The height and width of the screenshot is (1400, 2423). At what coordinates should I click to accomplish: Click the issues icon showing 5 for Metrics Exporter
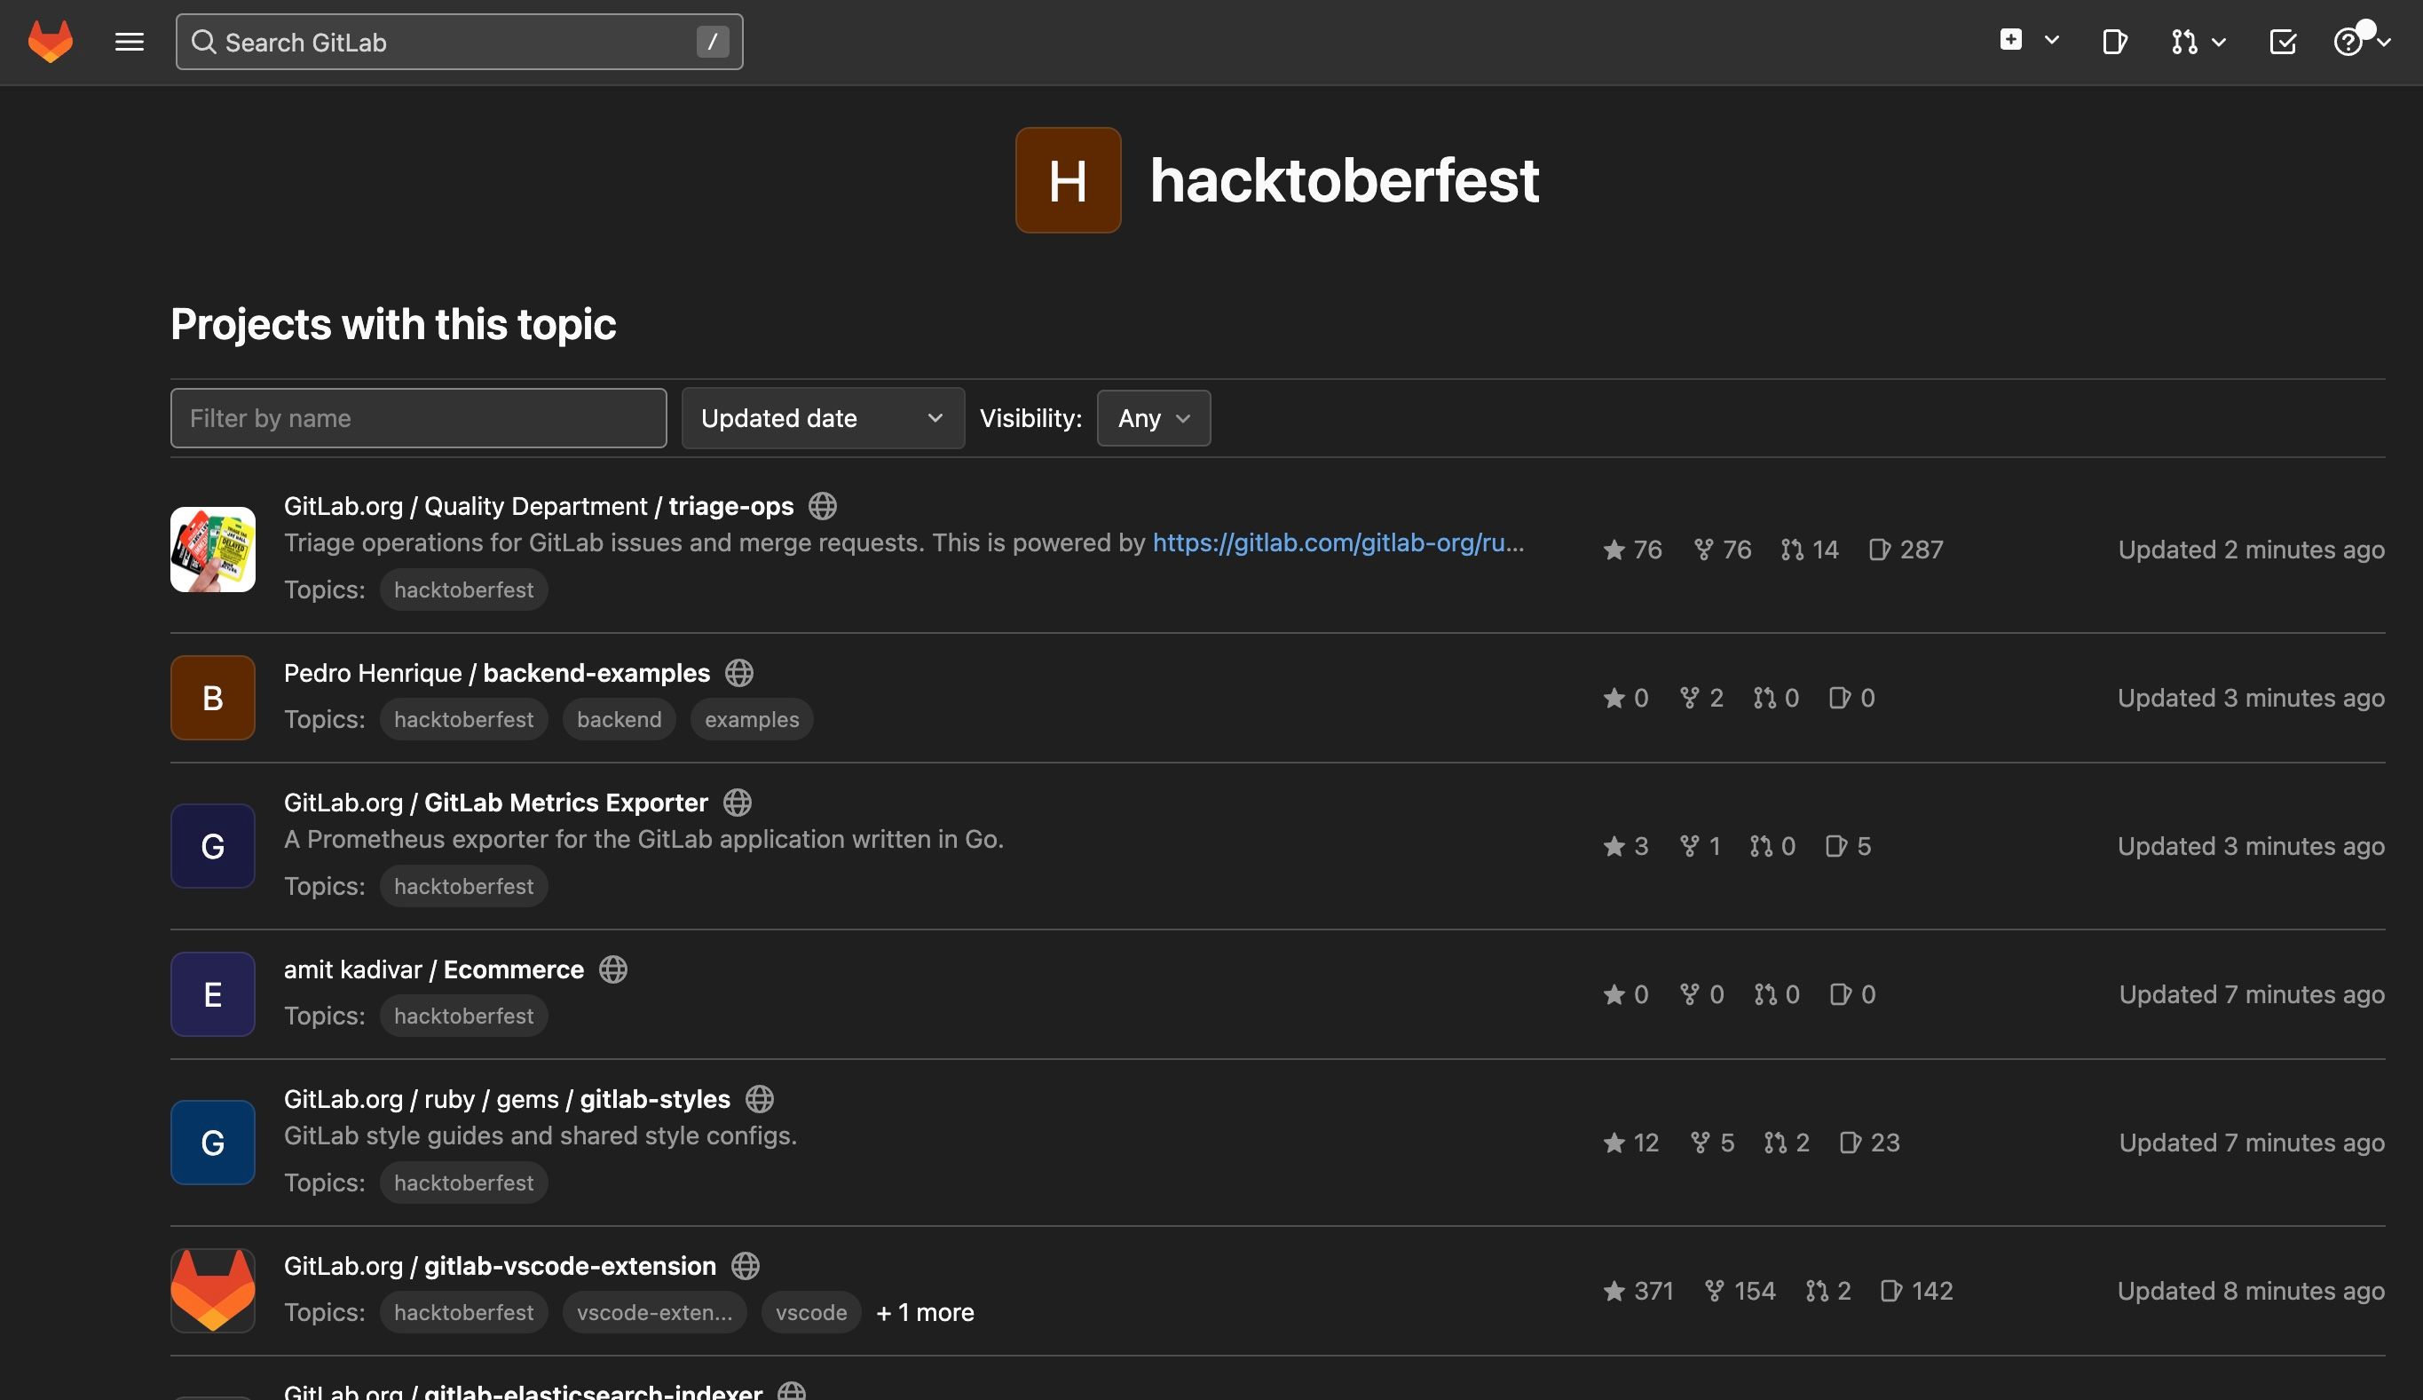(1835, 845)
